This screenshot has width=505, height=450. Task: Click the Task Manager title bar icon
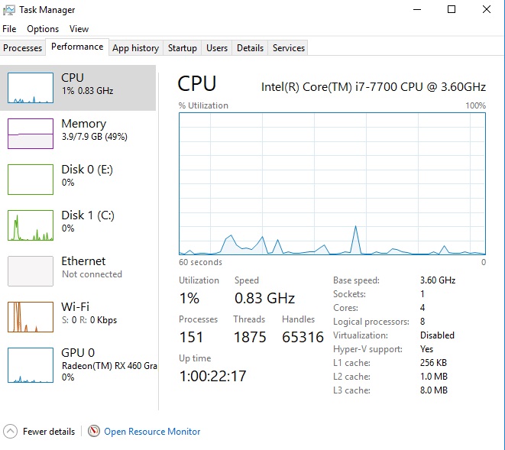(x=9, y=10)
